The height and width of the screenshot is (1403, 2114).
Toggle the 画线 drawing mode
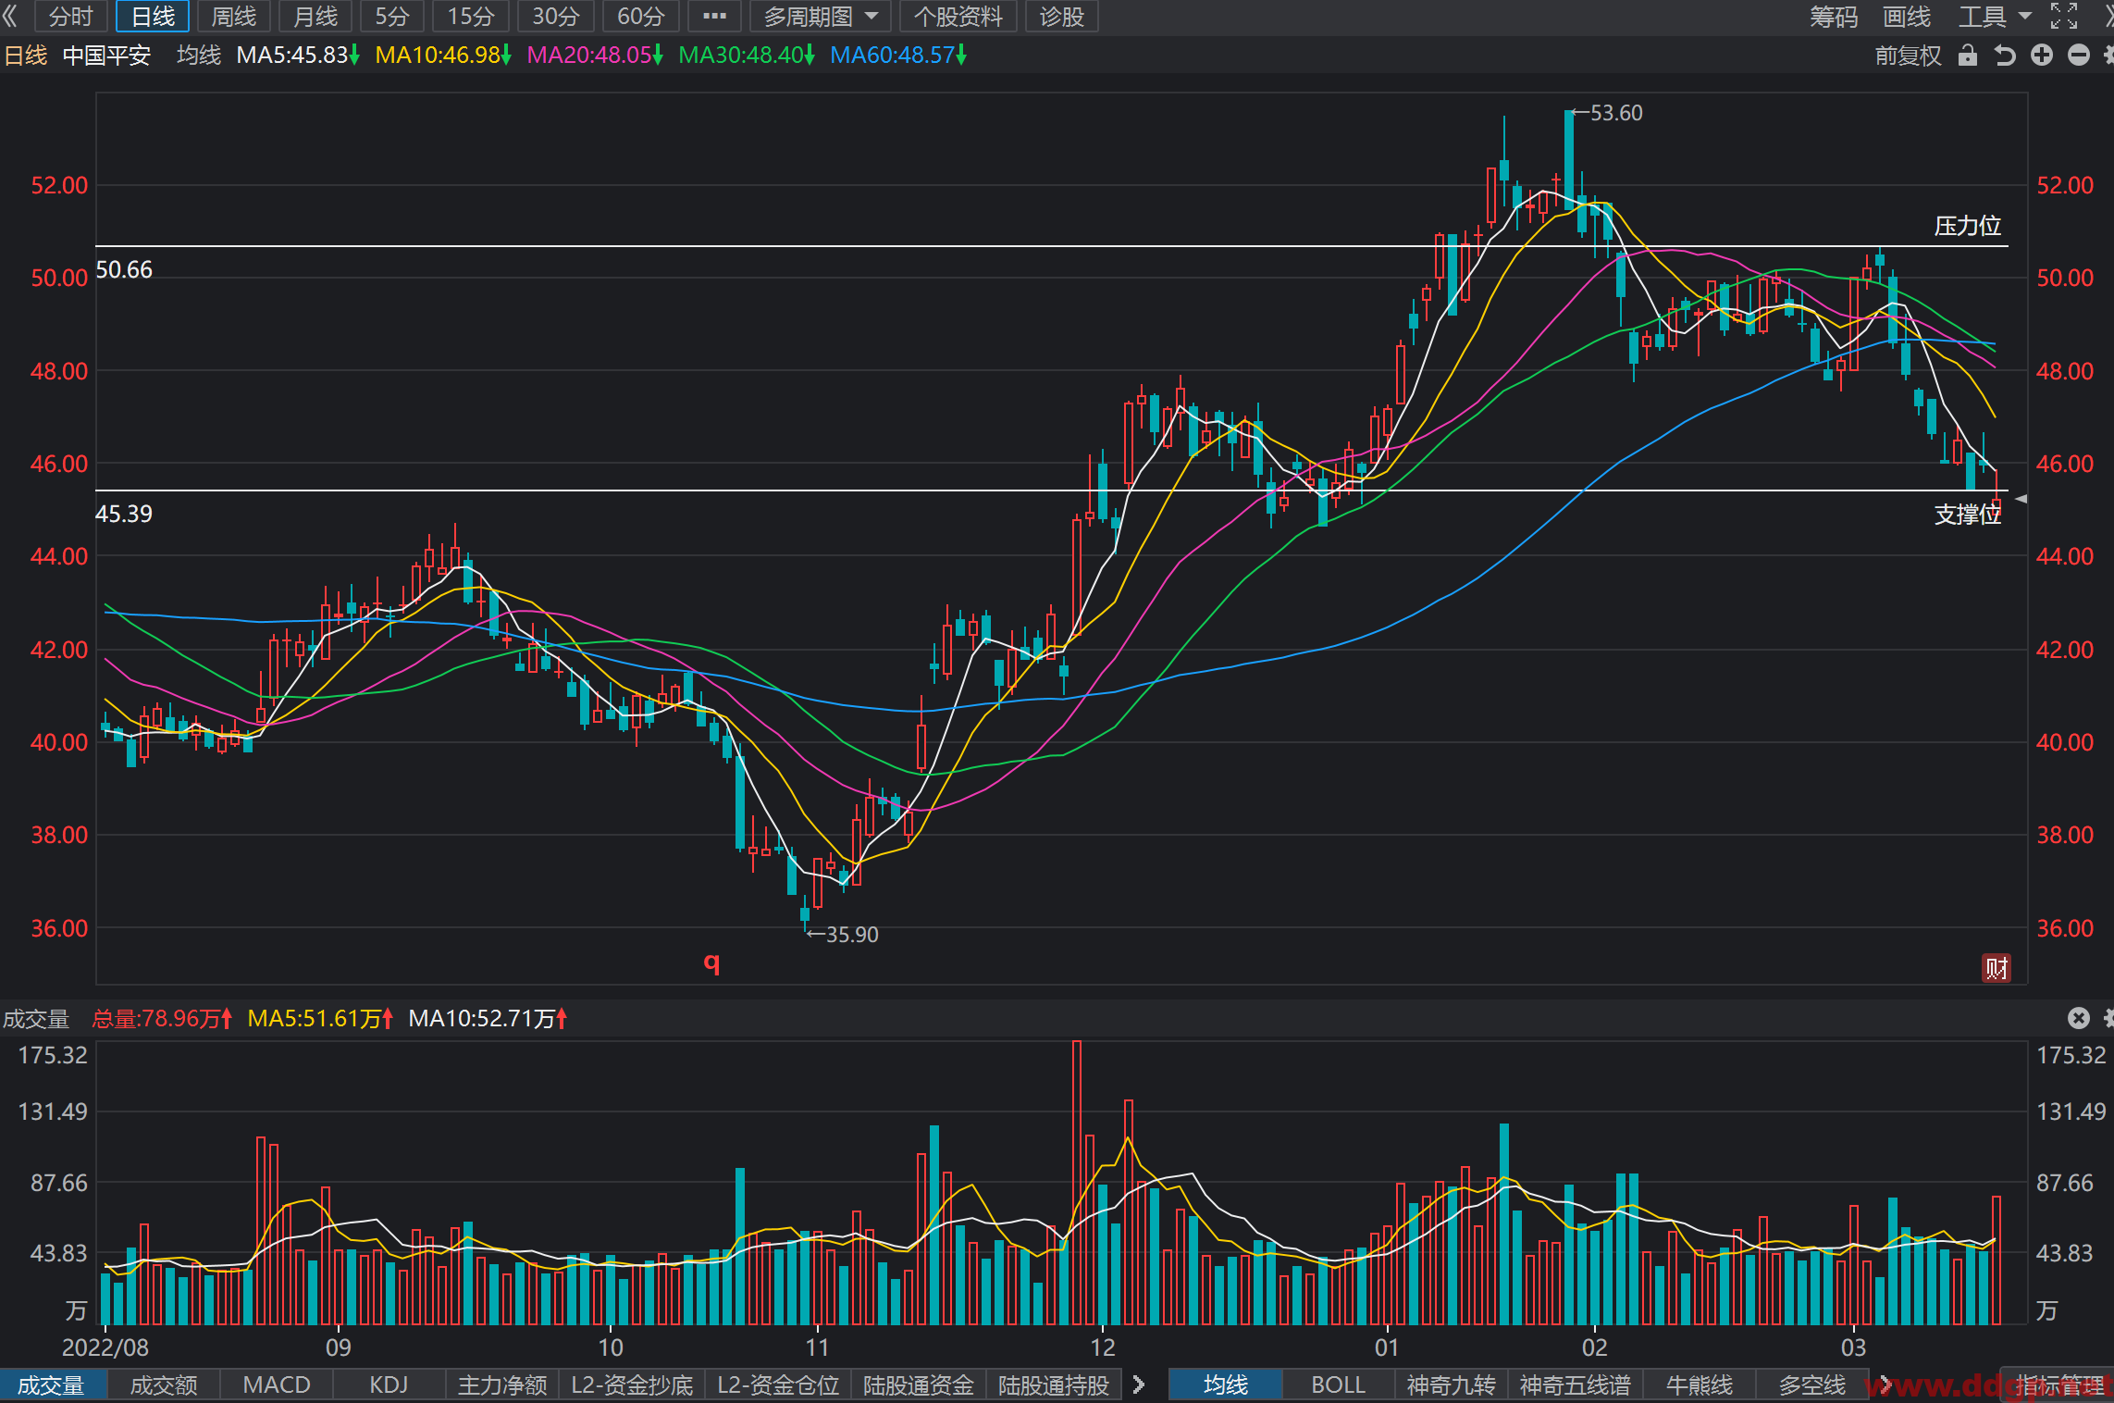(1907, 16)
